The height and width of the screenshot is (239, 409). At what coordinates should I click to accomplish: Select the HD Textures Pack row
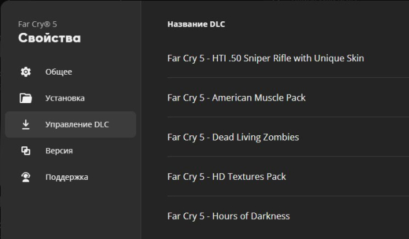pyautogui.click(x=288, y=177)
